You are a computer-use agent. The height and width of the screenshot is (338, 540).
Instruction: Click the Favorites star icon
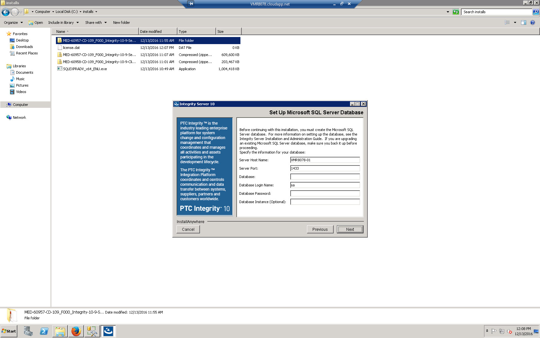(9, 34)
